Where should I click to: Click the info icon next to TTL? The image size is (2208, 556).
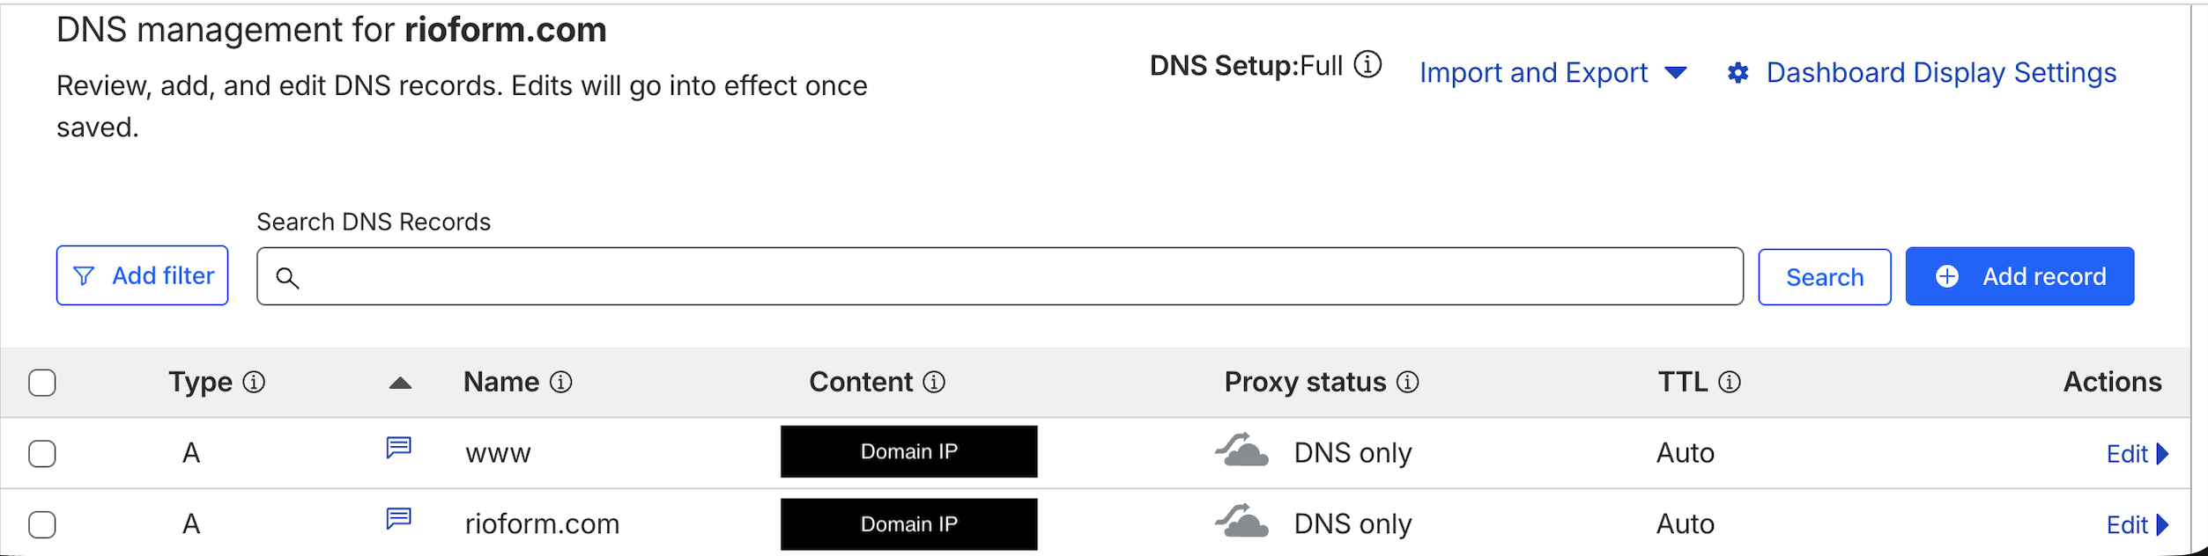1730,382
